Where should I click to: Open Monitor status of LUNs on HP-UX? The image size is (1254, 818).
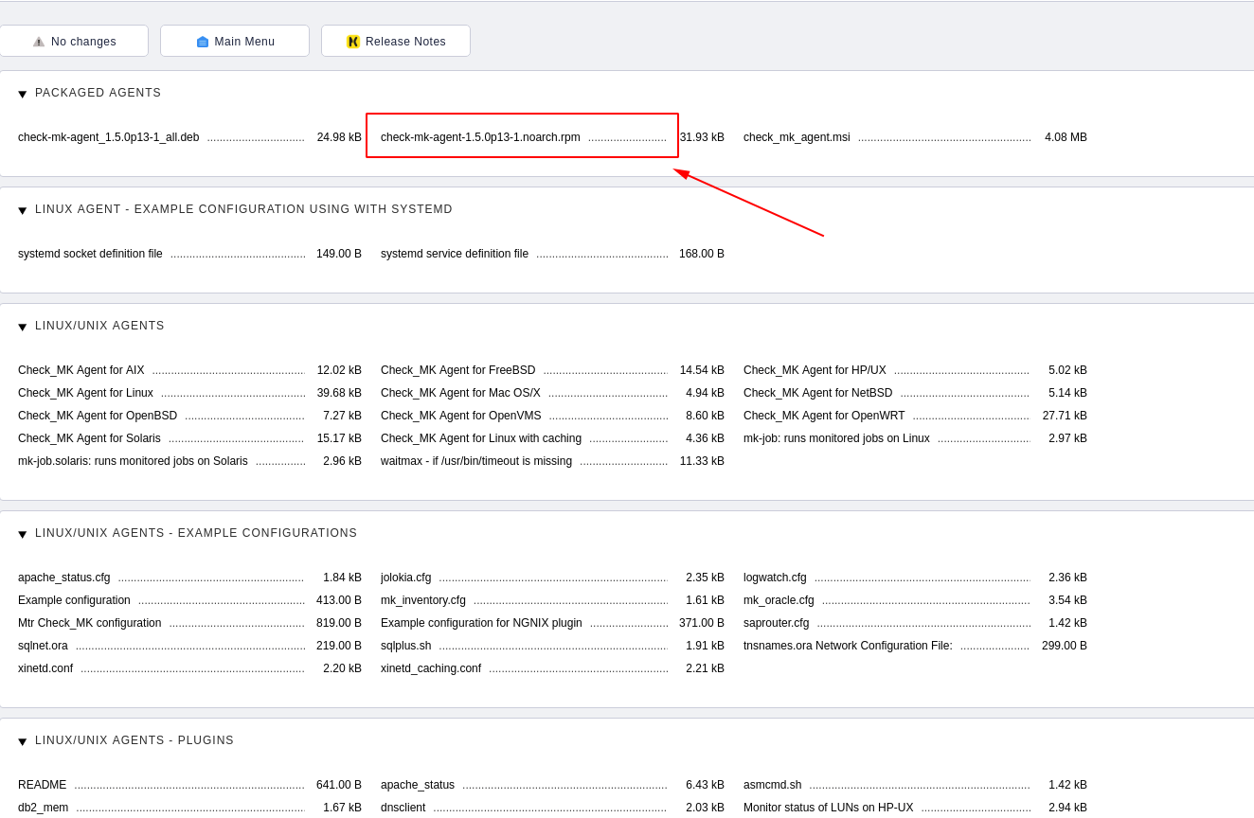click(x=829, y=808)
